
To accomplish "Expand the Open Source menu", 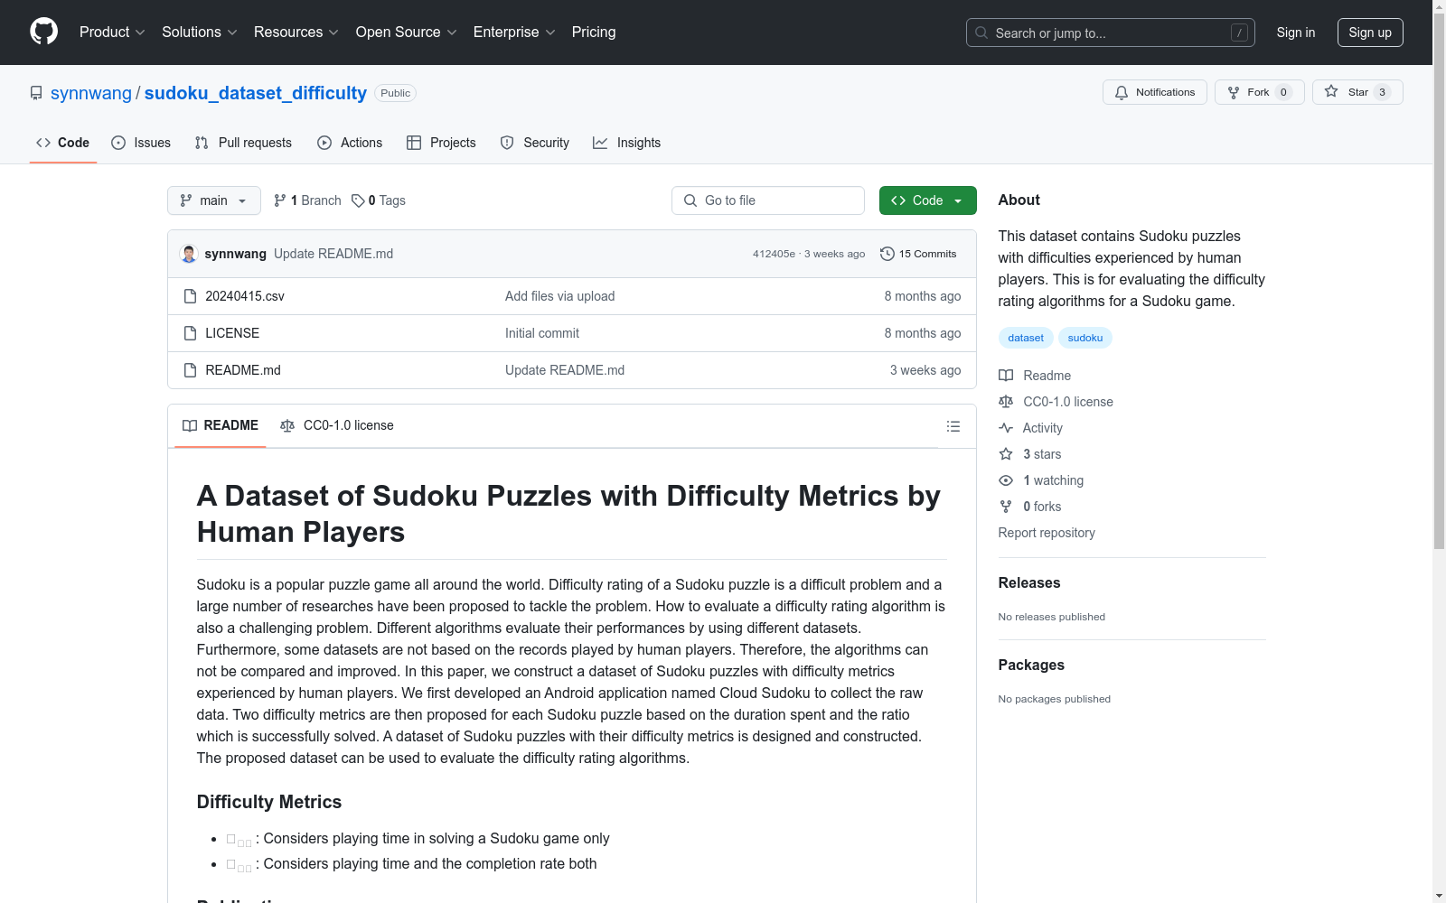I will click(x=406, y=33).
